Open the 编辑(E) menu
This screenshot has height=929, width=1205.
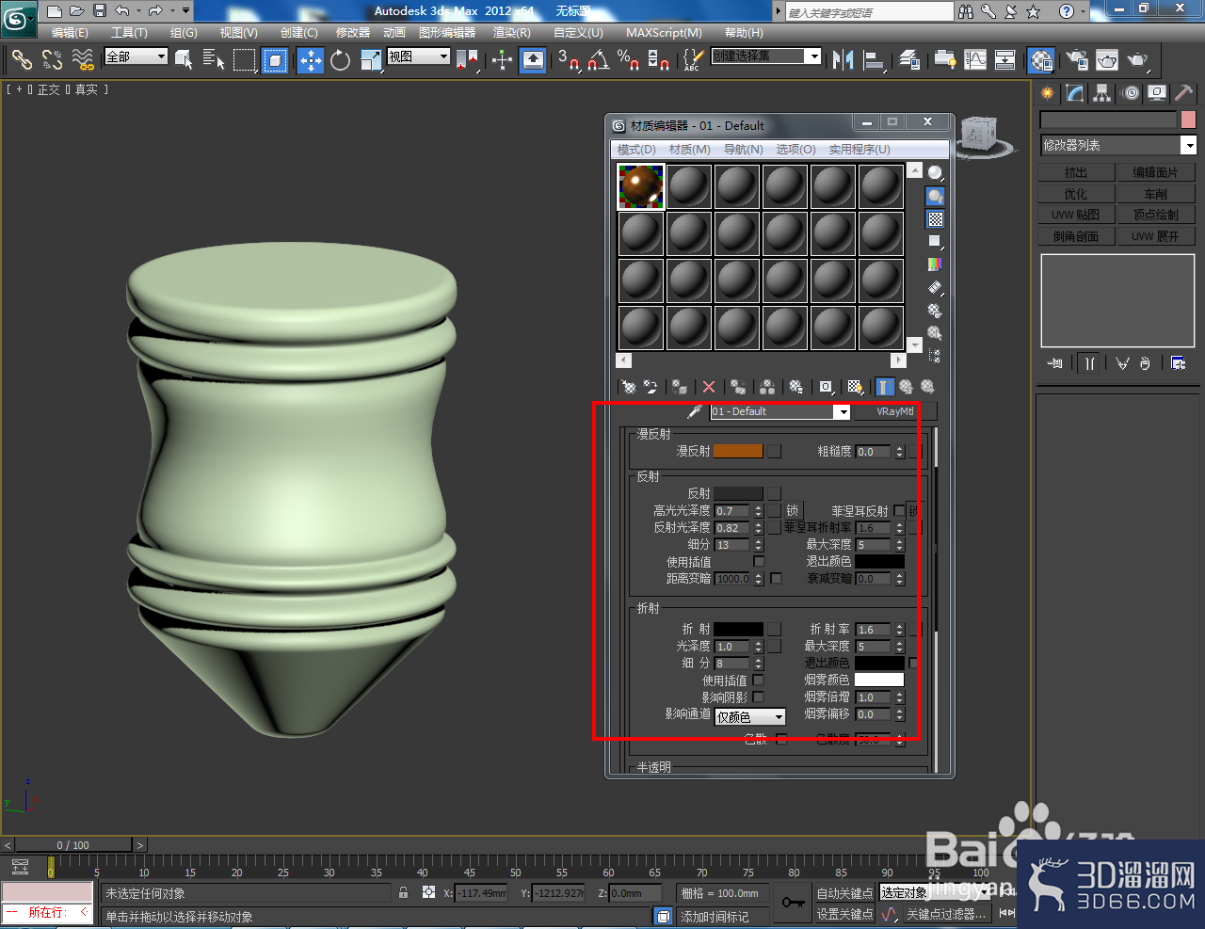click(70, 33)
